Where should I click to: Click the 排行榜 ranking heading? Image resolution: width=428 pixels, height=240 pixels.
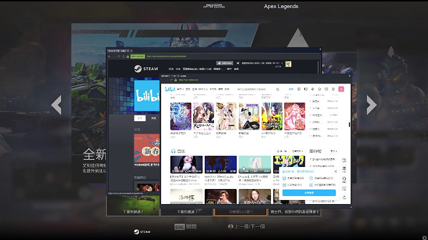316,151
